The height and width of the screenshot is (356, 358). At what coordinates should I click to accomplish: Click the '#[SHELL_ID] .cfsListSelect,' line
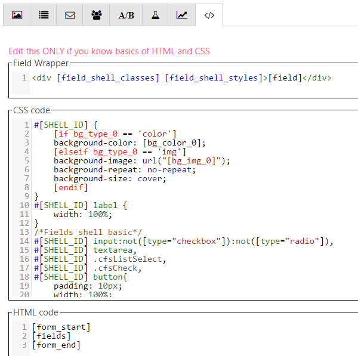100,259
